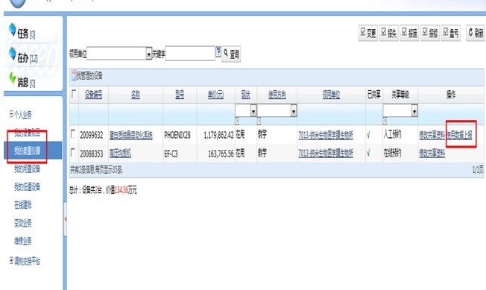Click the 变更 toolbar button
The width and height of the screenshot is (486, 290).
tap(368, 33)
